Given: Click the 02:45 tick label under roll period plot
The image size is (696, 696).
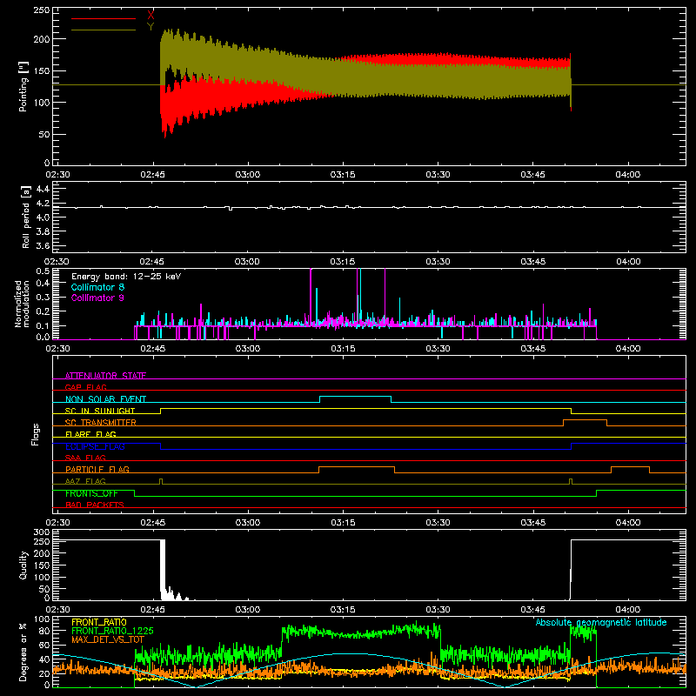Looking at the screenshot, I should click(152, 262).
